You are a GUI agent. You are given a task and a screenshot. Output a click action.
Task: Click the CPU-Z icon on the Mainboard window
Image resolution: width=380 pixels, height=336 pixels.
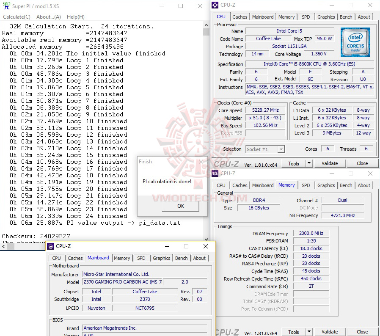pyautogui.click(x=50, y=246)
